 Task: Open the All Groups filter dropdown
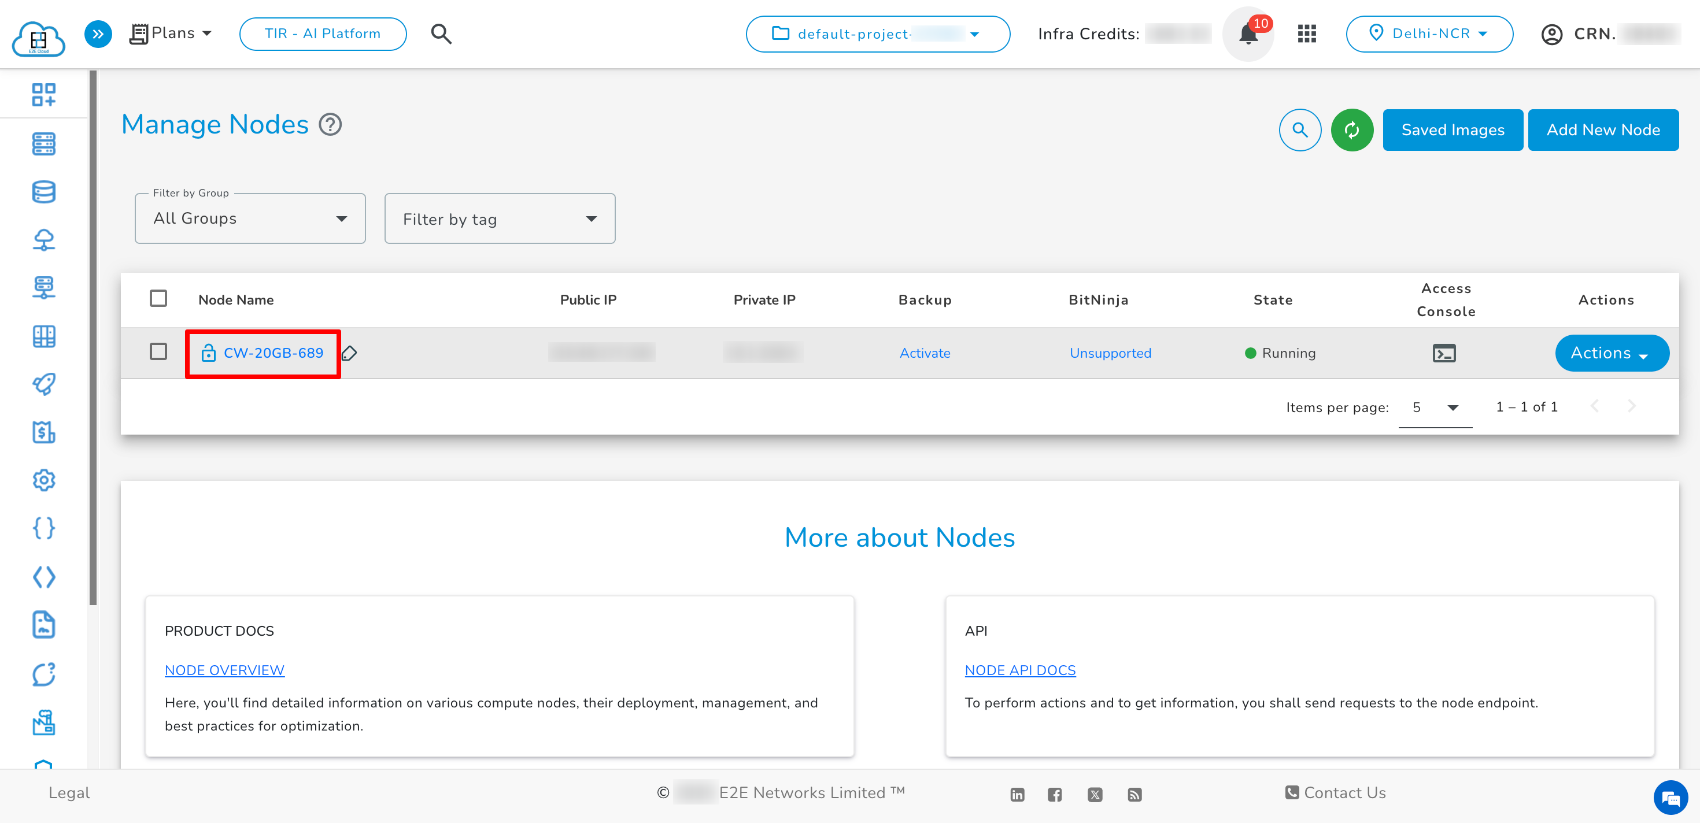(x=249, y=218)
